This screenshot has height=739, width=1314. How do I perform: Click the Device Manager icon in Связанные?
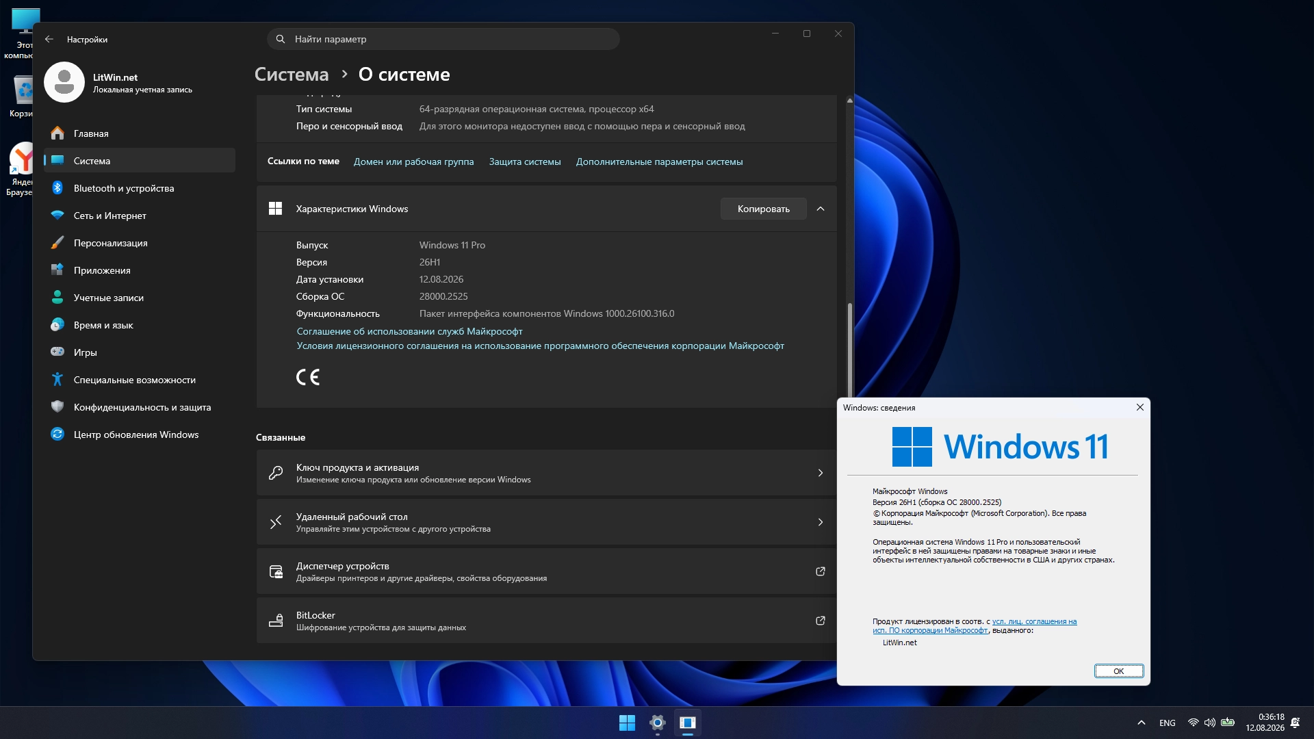[276, 571]
